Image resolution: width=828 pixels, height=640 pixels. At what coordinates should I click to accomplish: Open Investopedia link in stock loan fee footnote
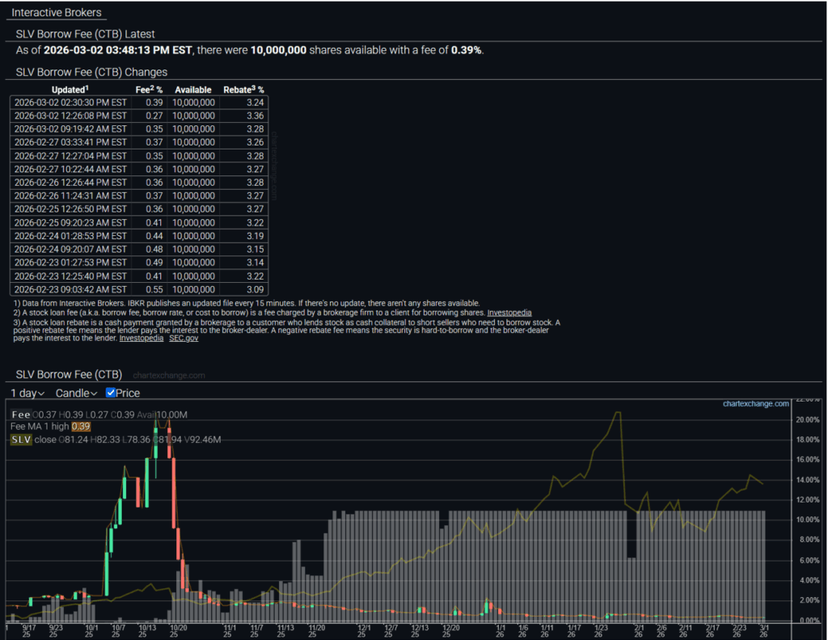[509, 313]
